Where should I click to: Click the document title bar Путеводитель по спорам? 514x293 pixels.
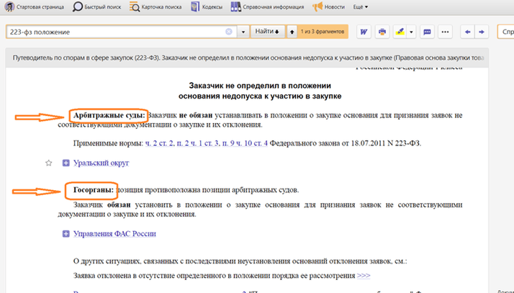pyautogui.click(x=247, y=58)
